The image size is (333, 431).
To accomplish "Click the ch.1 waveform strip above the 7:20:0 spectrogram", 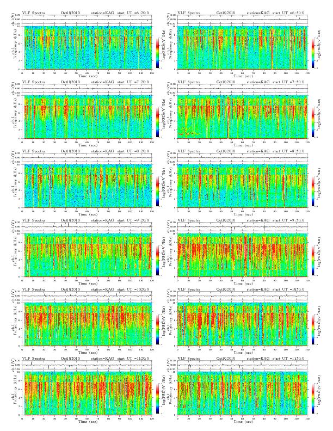I will point(87,89).
